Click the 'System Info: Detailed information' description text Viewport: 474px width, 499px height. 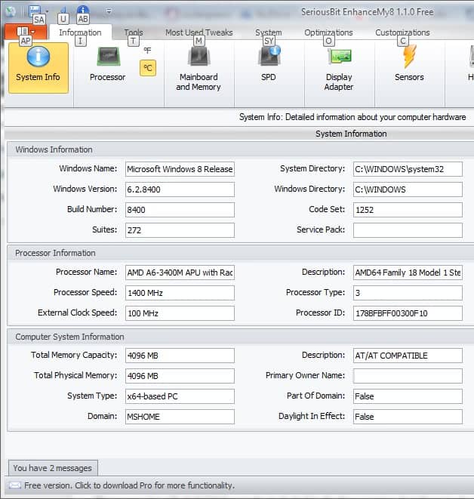click(x=352, y=117)
